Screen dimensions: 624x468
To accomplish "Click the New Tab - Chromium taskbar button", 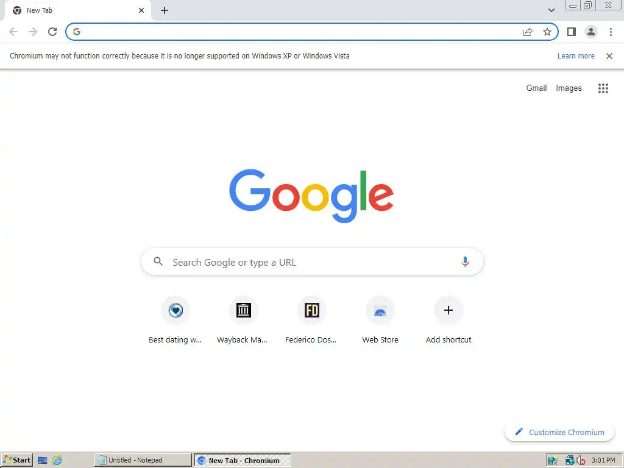I will (x=243, y=461).
